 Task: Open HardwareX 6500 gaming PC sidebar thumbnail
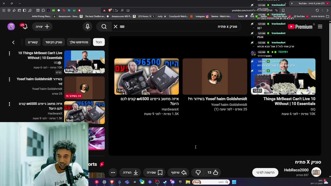click(x=84, y=112)
